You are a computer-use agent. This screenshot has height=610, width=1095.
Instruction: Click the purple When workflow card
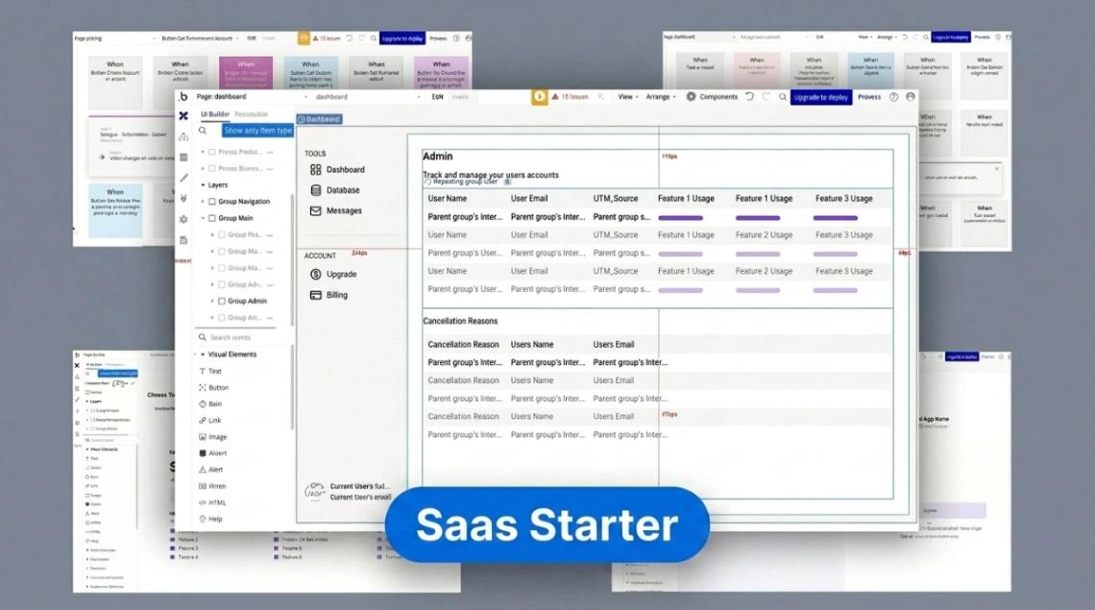click(x=246, y=73)
